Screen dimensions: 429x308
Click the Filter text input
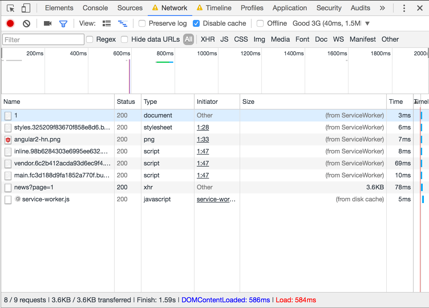[43, 40]
